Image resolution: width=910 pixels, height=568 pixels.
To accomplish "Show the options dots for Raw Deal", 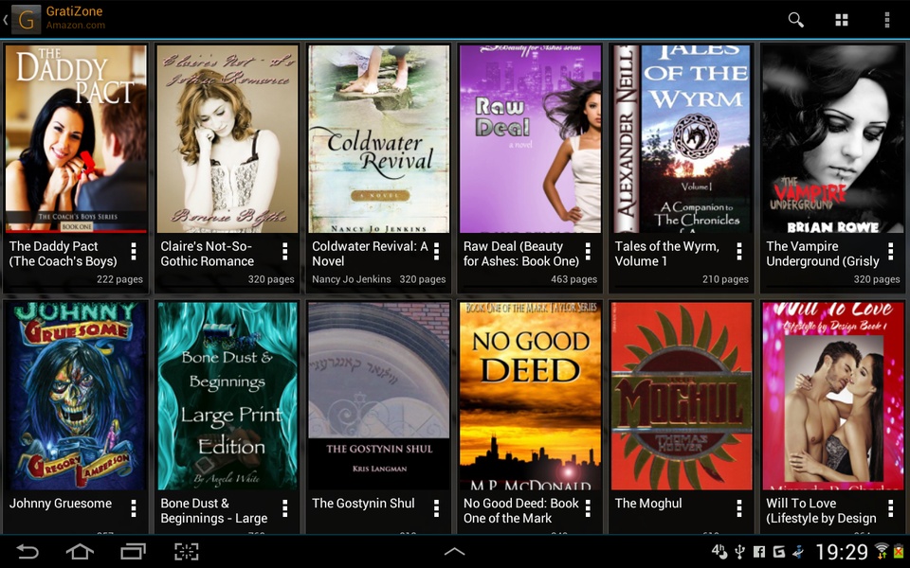I will tap(588, 251).
